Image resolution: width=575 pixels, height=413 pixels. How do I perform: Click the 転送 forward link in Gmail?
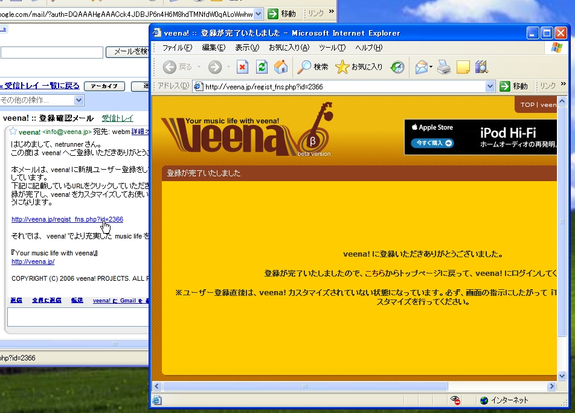click(77, 301)
